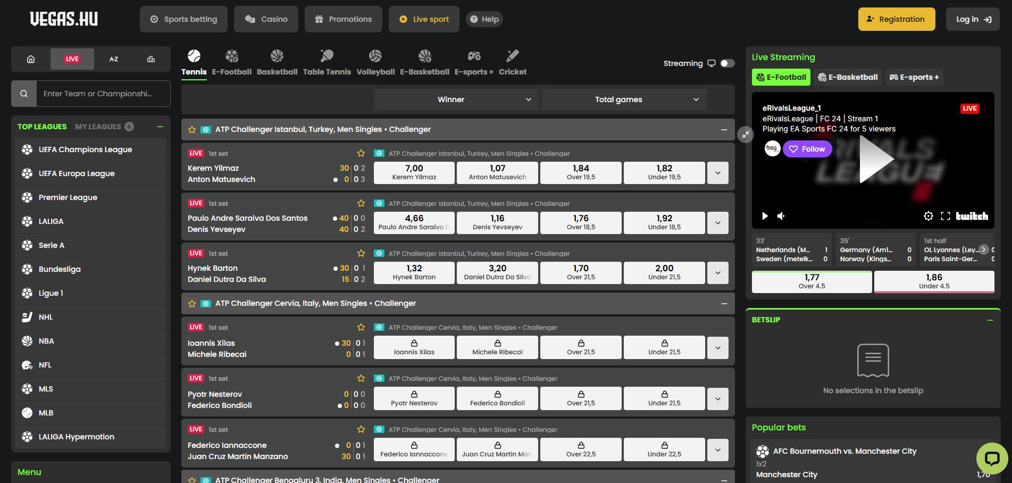Viewport: 1012px width, 483px height.
Task: Click the stream settings gear icon
Action: coord(929,216)
